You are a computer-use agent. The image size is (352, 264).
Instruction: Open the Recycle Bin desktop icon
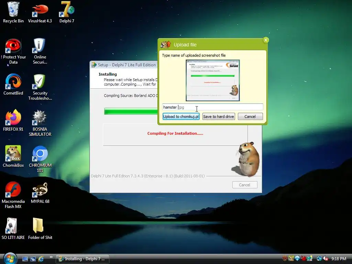pyautogui.click(x=13, y=12)
